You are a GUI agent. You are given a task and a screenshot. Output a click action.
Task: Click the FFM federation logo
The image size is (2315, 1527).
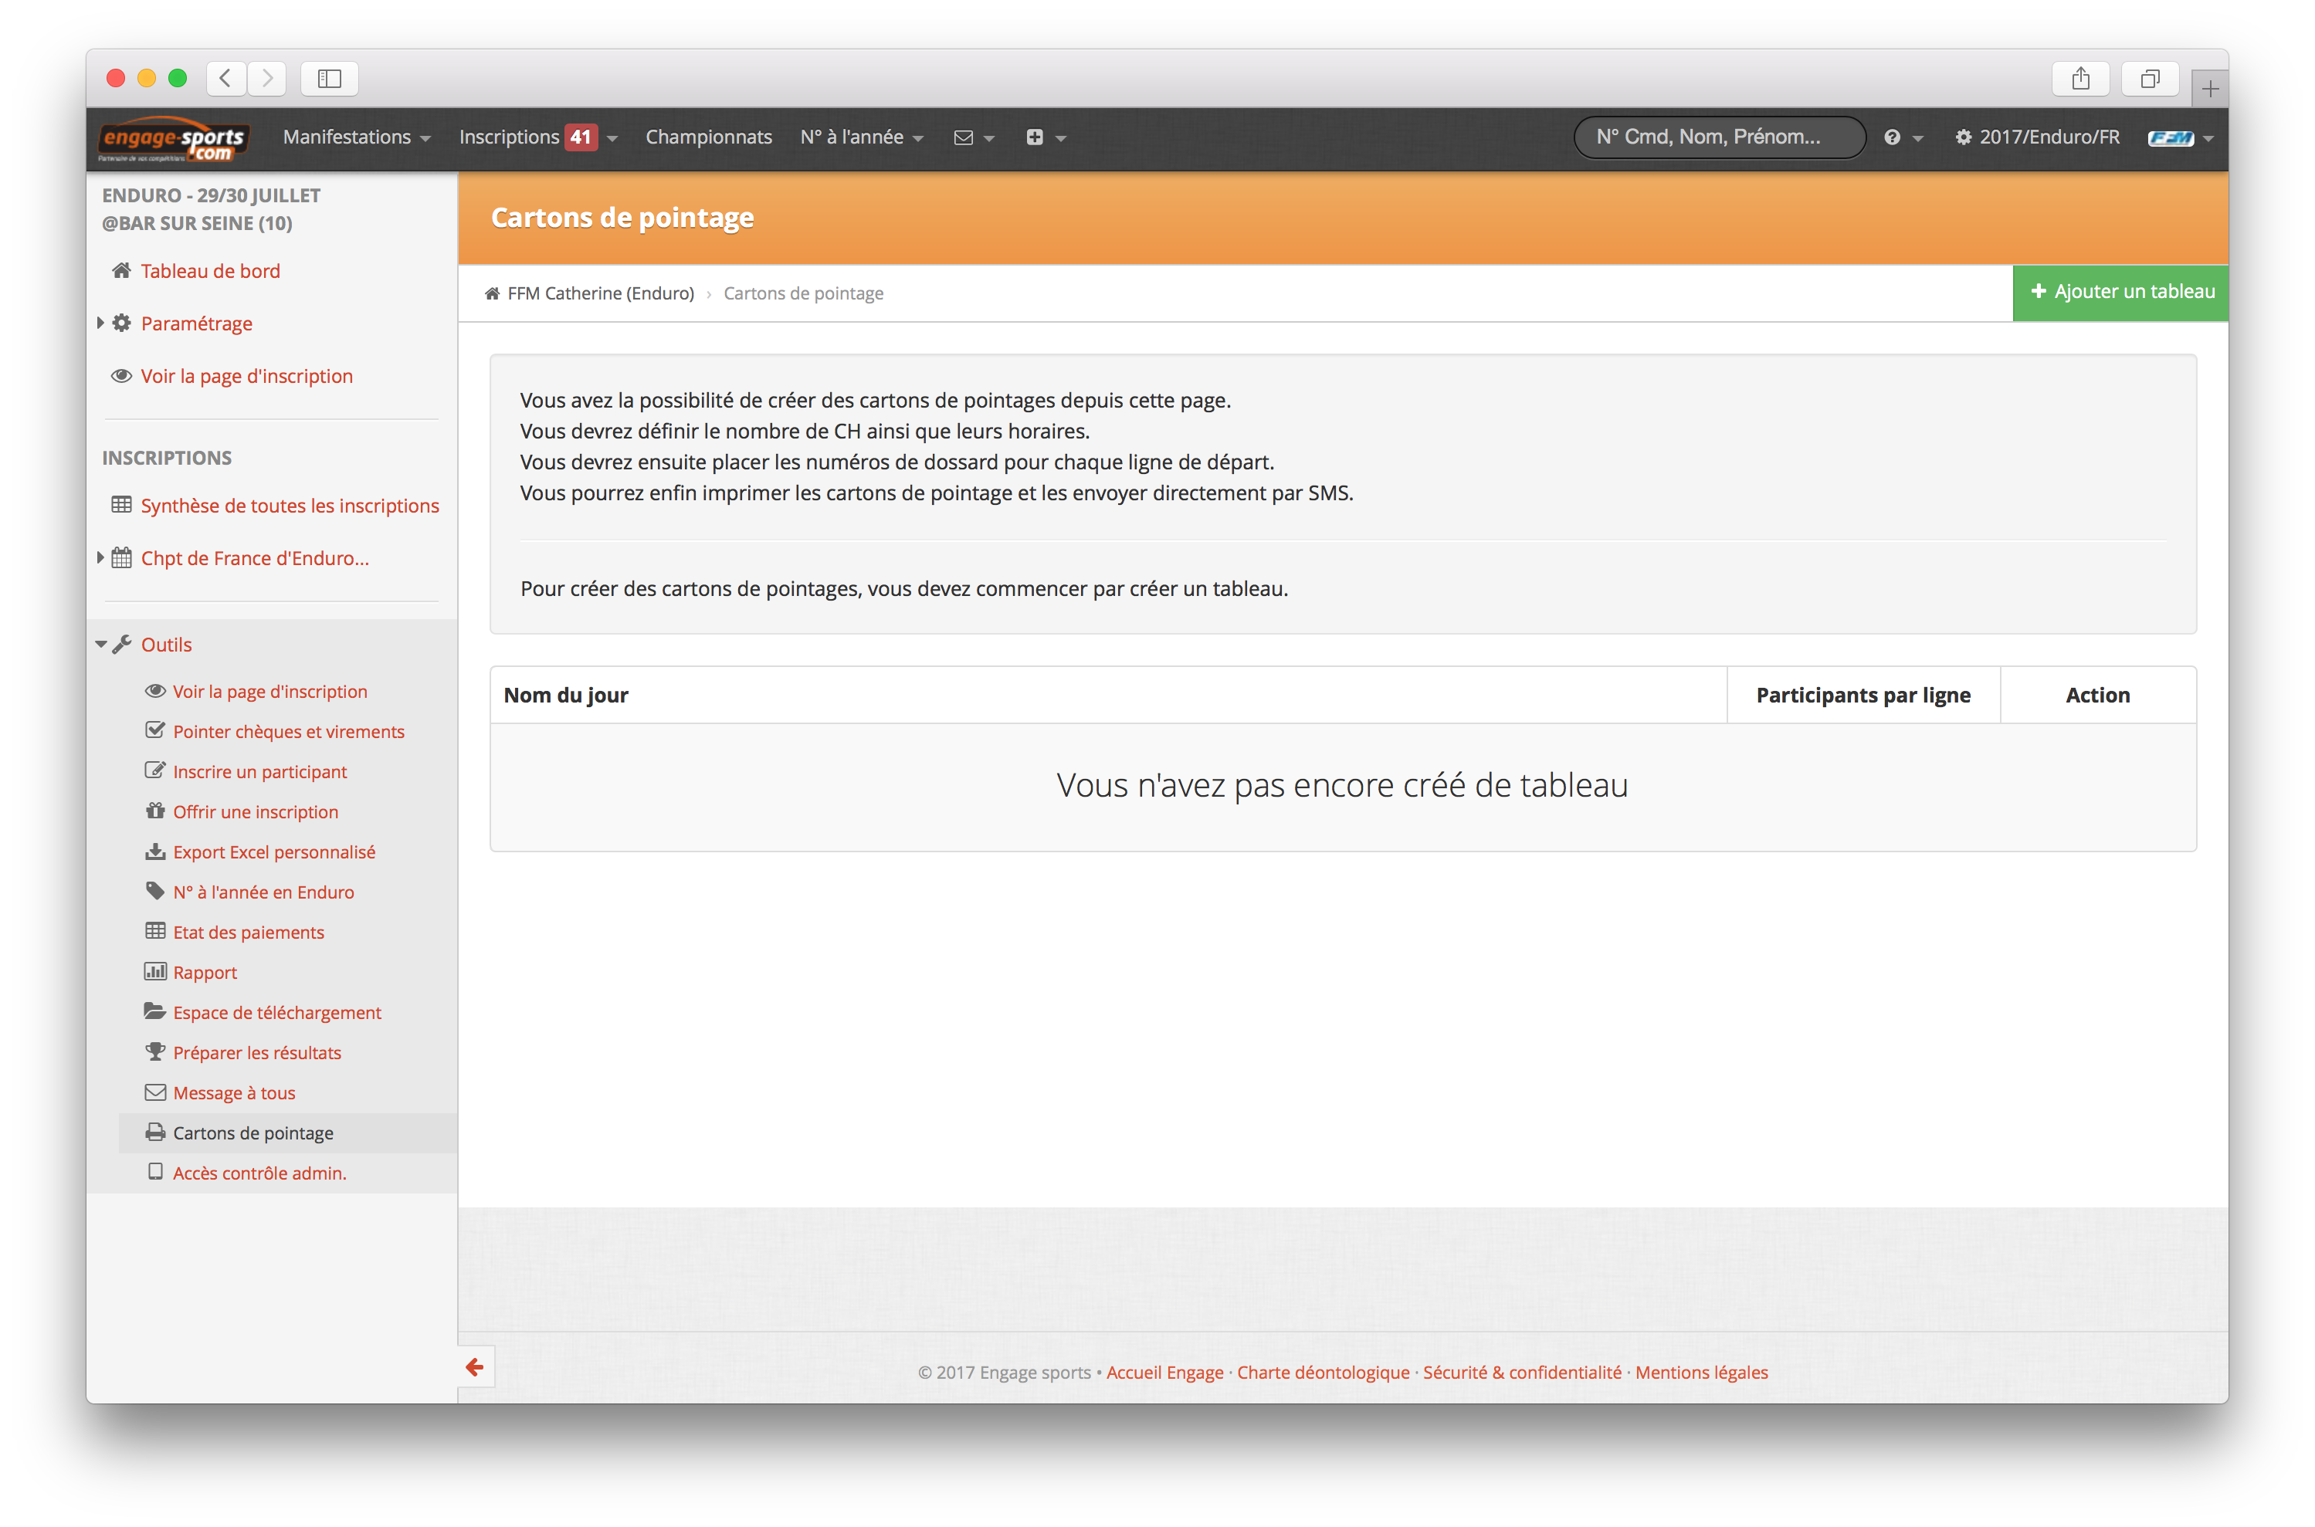click(2170, 138)
